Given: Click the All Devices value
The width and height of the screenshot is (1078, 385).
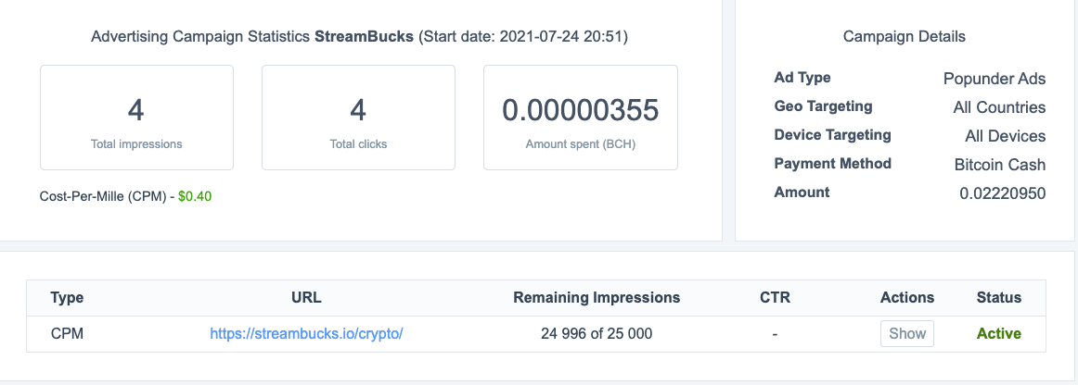Looking at the screenshot, I should [x=1005, y=137].
